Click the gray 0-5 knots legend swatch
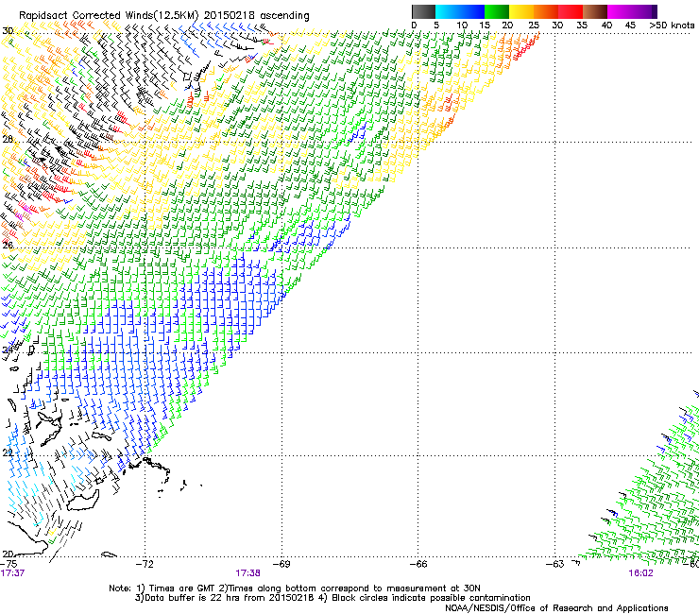699x614 pixels. (423, 11)
